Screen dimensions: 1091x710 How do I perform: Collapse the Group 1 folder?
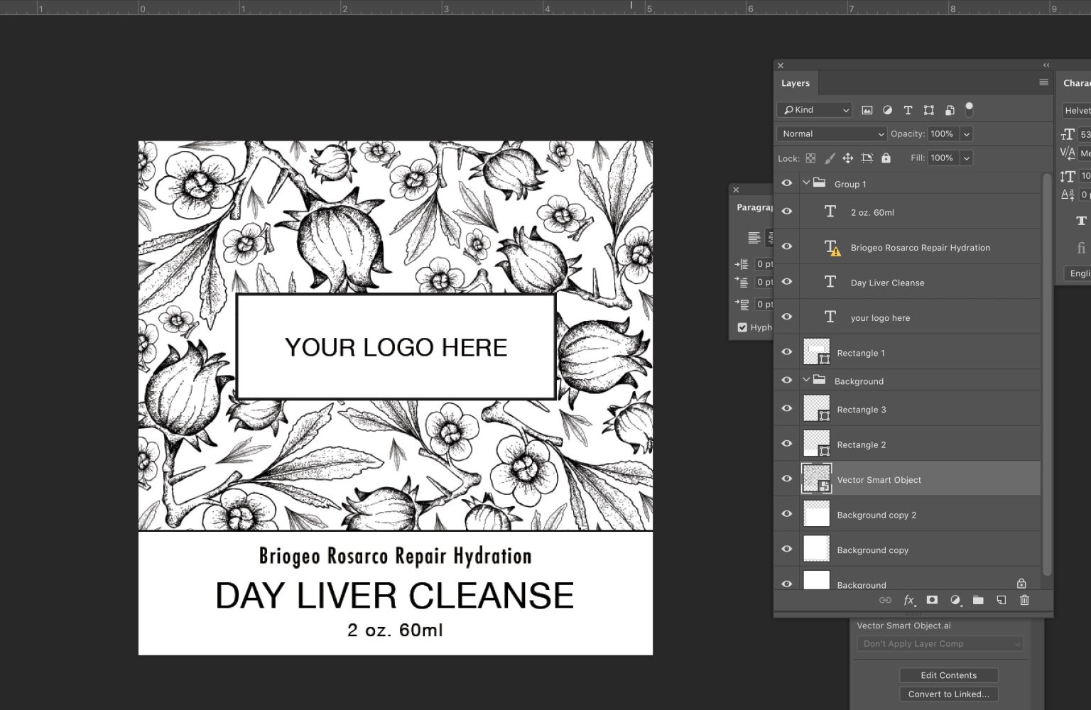click(806, 183)
